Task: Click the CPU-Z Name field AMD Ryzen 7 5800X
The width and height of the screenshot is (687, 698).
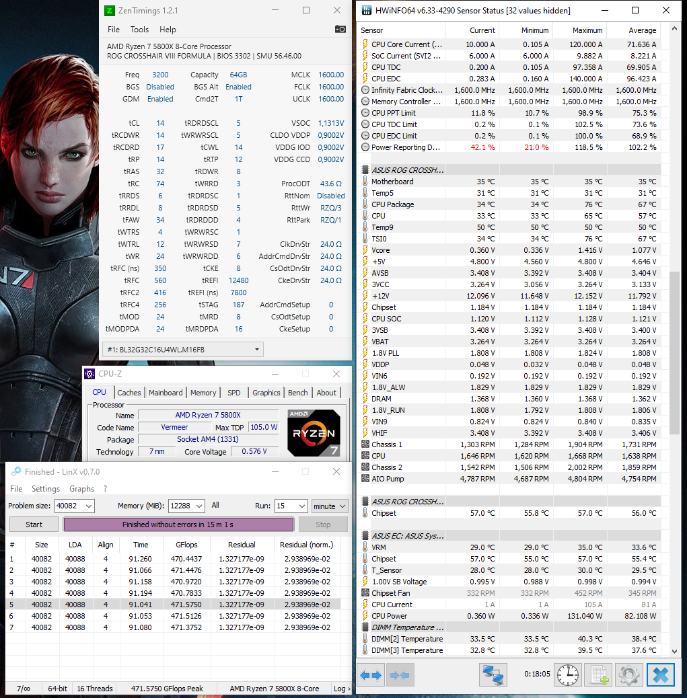Action: [x=208, y=415]
